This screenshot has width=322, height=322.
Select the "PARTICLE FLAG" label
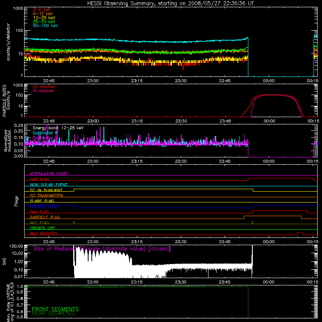pyautogui.click(x=45, y=217)
